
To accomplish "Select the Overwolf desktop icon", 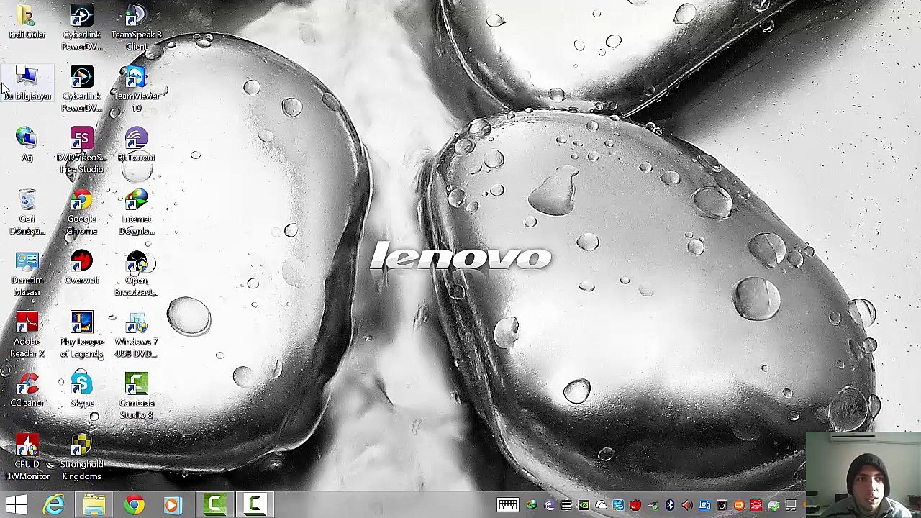I will [x=81, y=268].
